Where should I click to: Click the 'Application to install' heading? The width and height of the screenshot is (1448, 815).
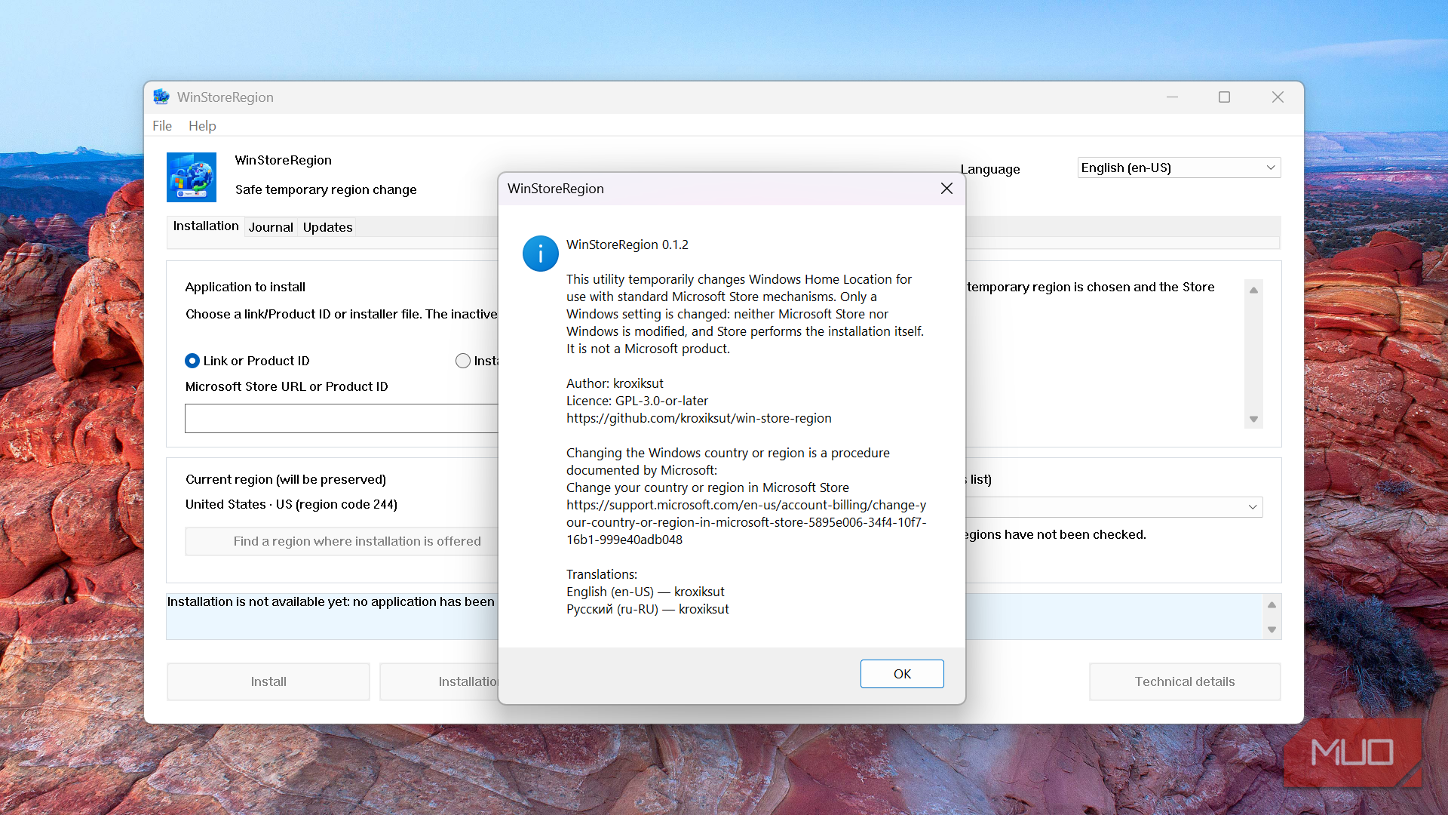245,287
